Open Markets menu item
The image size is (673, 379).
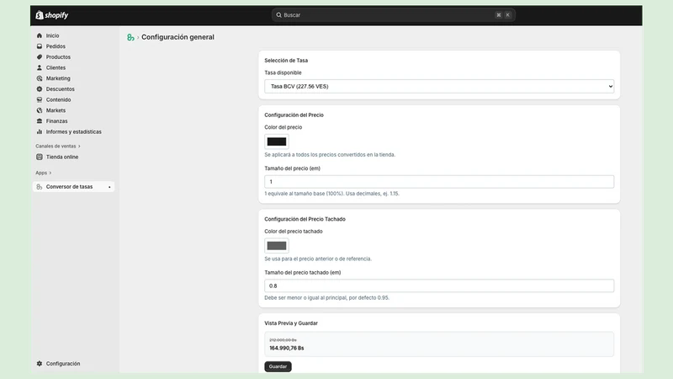click(x=56, y=110)
